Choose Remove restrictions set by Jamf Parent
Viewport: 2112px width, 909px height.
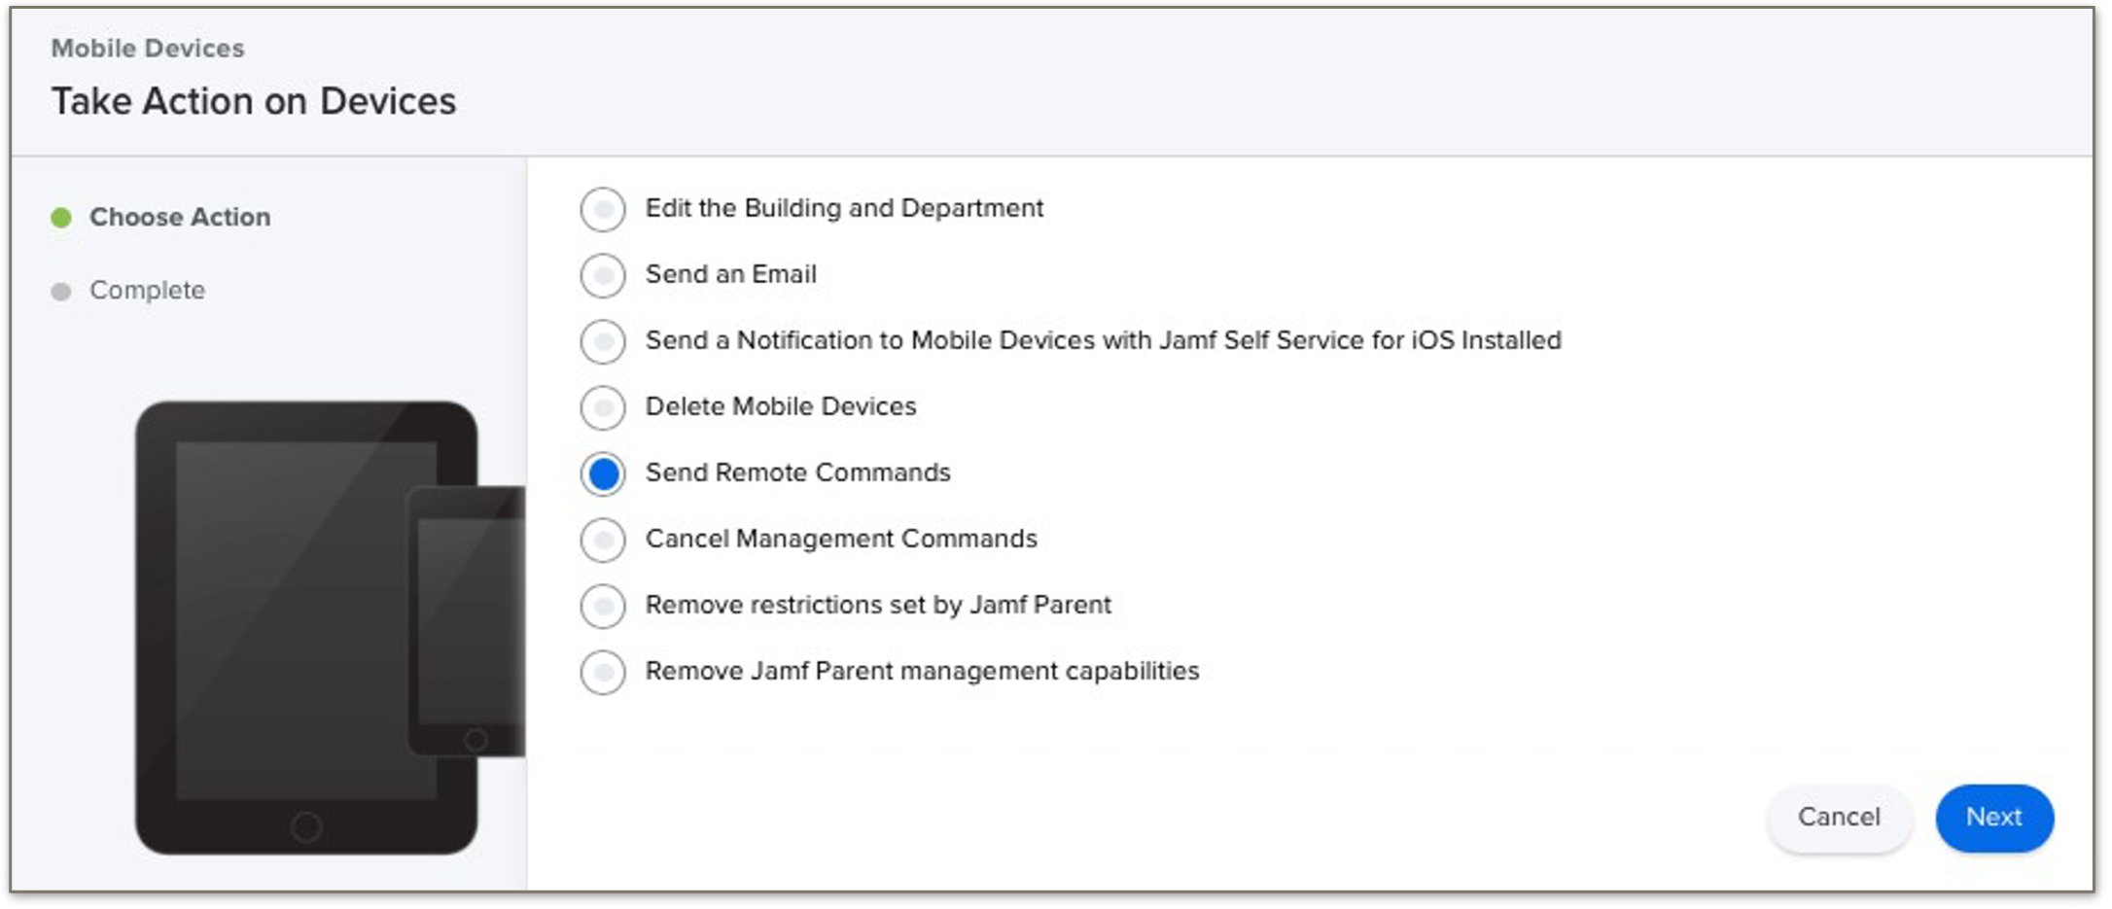click(603, 607)
